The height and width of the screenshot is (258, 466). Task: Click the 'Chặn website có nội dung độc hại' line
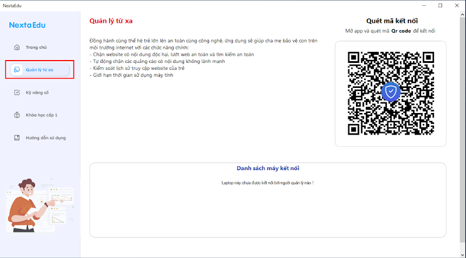point(172,54)
